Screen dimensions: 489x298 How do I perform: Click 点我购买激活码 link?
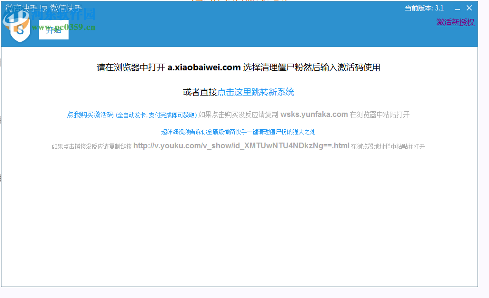[131, 115]
